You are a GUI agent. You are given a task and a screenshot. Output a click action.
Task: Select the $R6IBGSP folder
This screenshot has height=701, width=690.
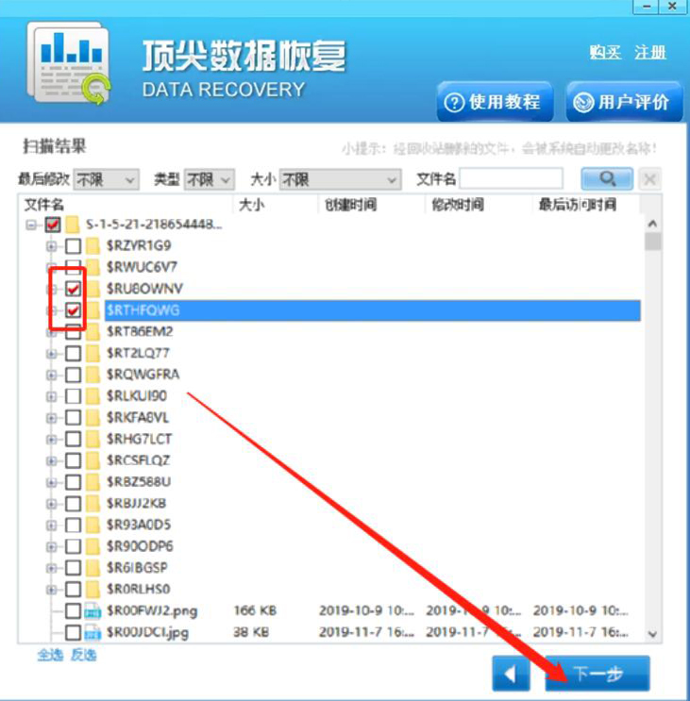137,567
